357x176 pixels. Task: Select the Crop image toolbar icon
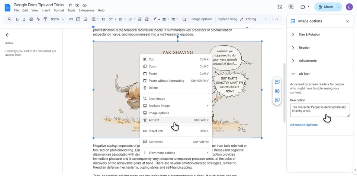click(184, 19)
